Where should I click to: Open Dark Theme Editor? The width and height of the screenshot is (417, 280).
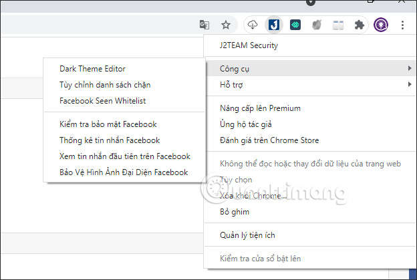pyautogui.click(x=124, y=69)
